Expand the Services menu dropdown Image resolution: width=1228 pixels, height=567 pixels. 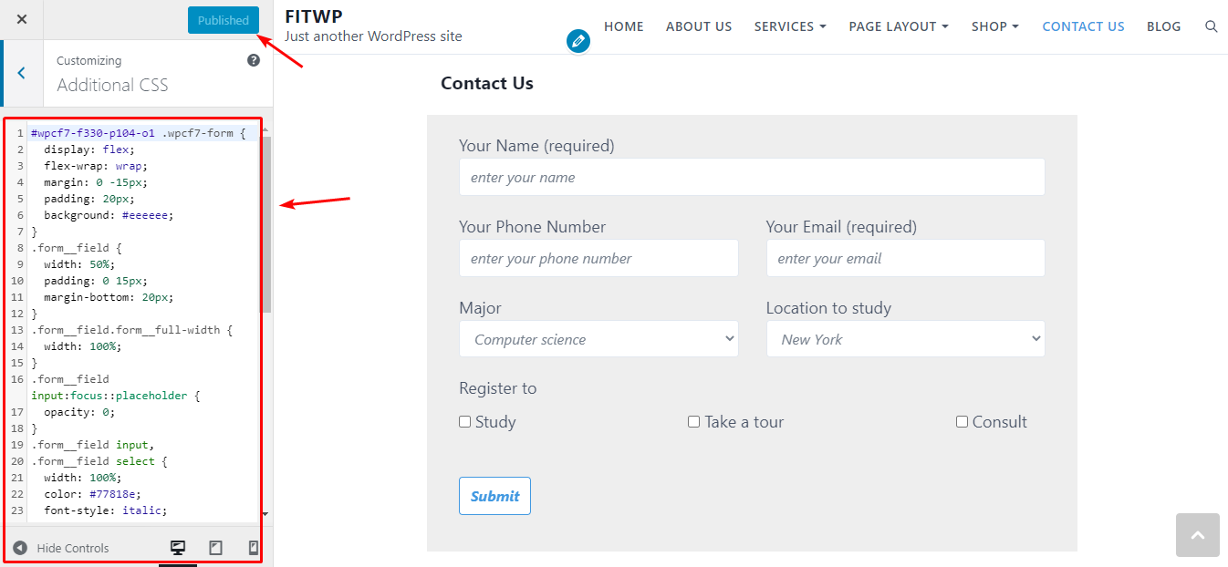tap(789, 26)
